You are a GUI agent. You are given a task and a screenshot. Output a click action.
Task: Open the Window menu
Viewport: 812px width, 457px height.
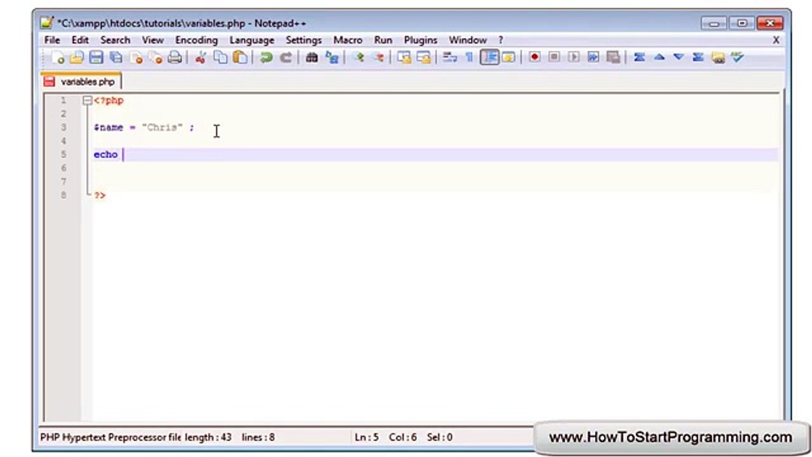[468, 40]
